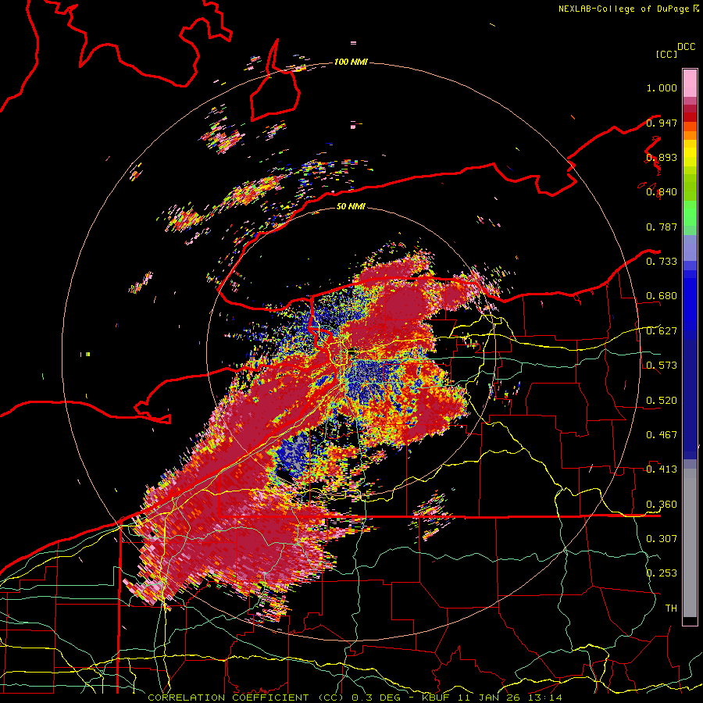Click the 0.680 color scale value

[x=662, y=296]
